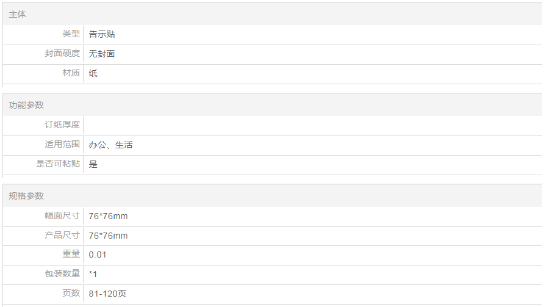The height and width of the screenshot is (307, 545).
Task: Click the 是否可粘贴 label
Action: (58, 164)
